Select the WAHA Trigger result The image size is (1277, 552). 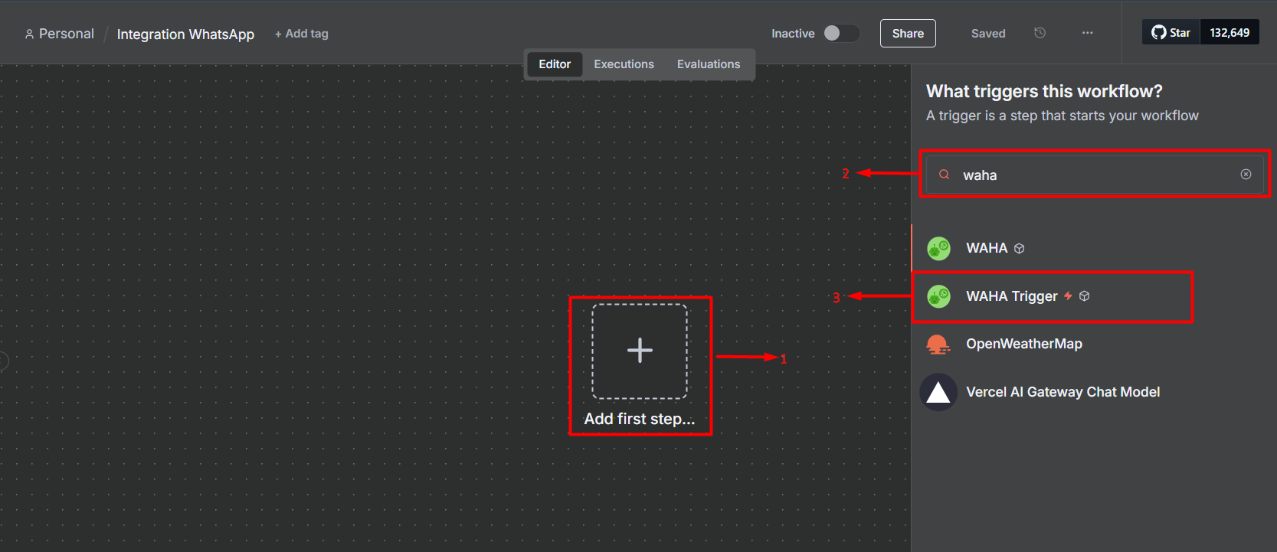point(1093,296)
